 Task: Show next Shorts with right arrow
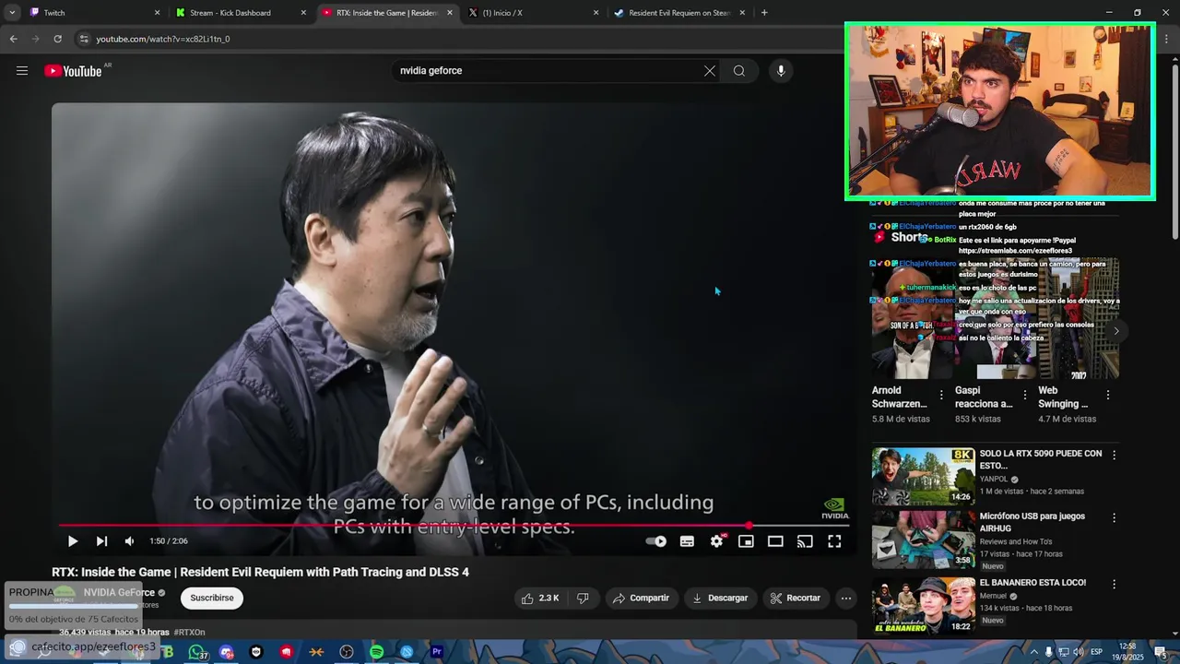click(1116, 331)
